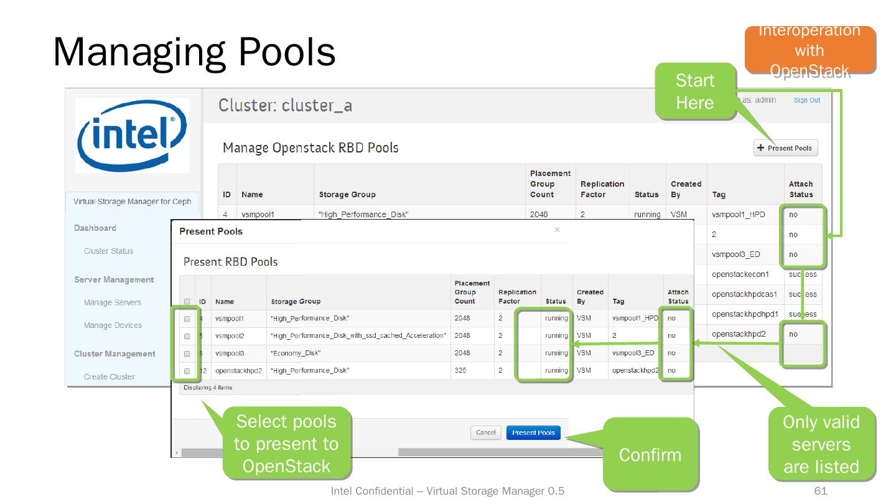Click the left arrow of the dialog's horizontal scrollbar
Viewport: 896px width, 504px height.
(177, 452)
